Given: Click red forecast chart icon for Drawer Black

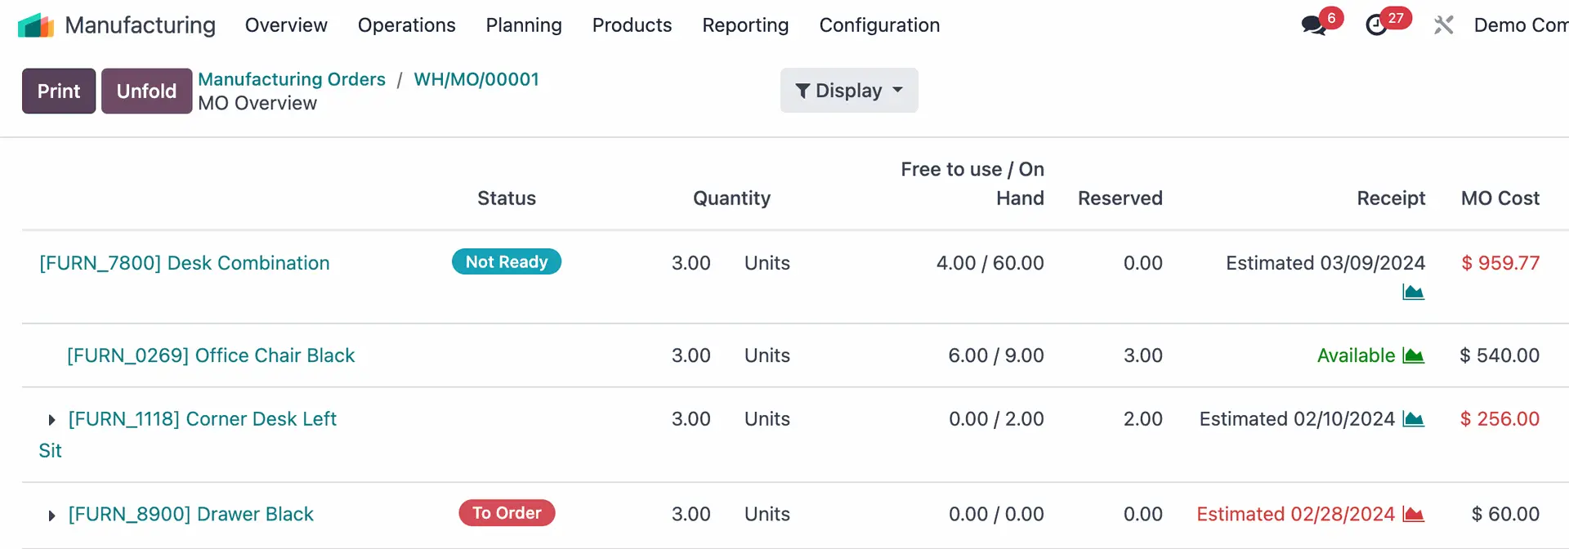Looking at the screenshot, I should tap(1413, 514).
